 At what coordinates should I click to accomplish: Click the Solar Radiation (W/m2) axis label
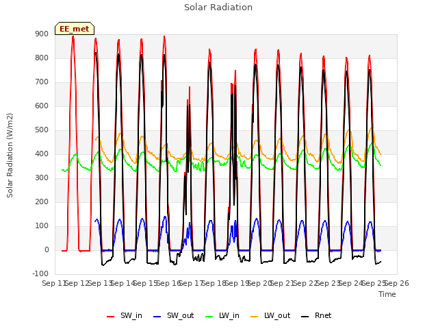pyautogui.click(x=10, y=156)
